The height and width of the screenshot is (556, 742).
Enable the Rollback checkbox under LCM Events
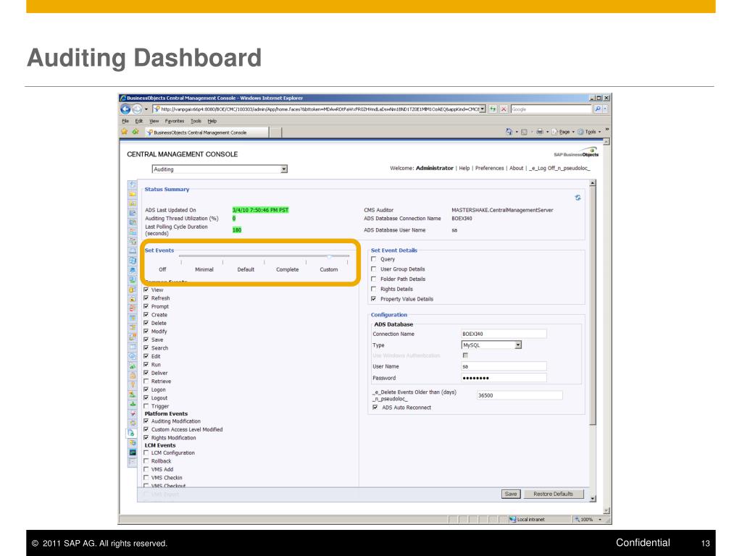click(x=146, y=461)
